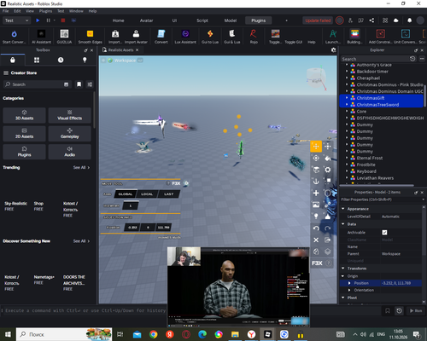This screenshot has width=427, height=341.
Task: Expand the Eternal Frost tree item
Action: click(347, 158)
